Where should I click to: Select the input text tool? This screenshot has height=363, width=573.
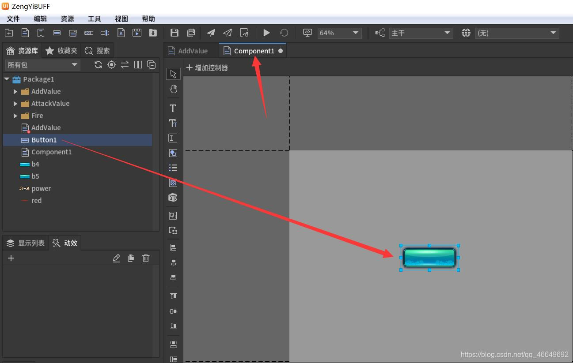173,138
